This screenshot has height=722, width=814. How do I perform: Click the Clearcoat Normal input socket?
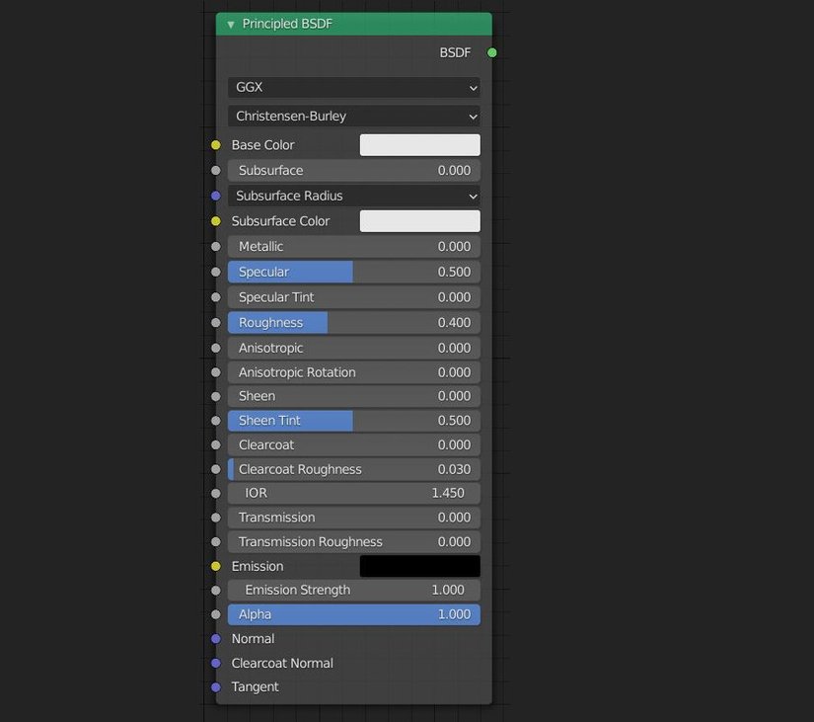pyautogui.click(x=215, y=663)
